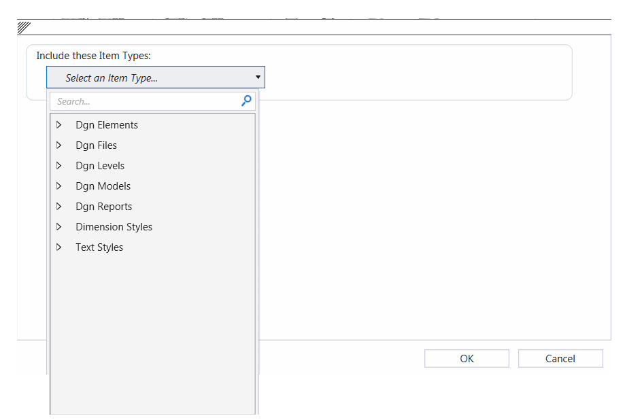Open the Select an Item Type dropdown
The image size is (625, 420).
156,77
